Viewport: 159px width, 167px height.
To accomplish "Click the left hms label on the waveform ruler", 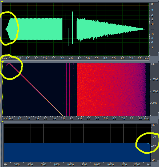I will [x=5, y=58].
